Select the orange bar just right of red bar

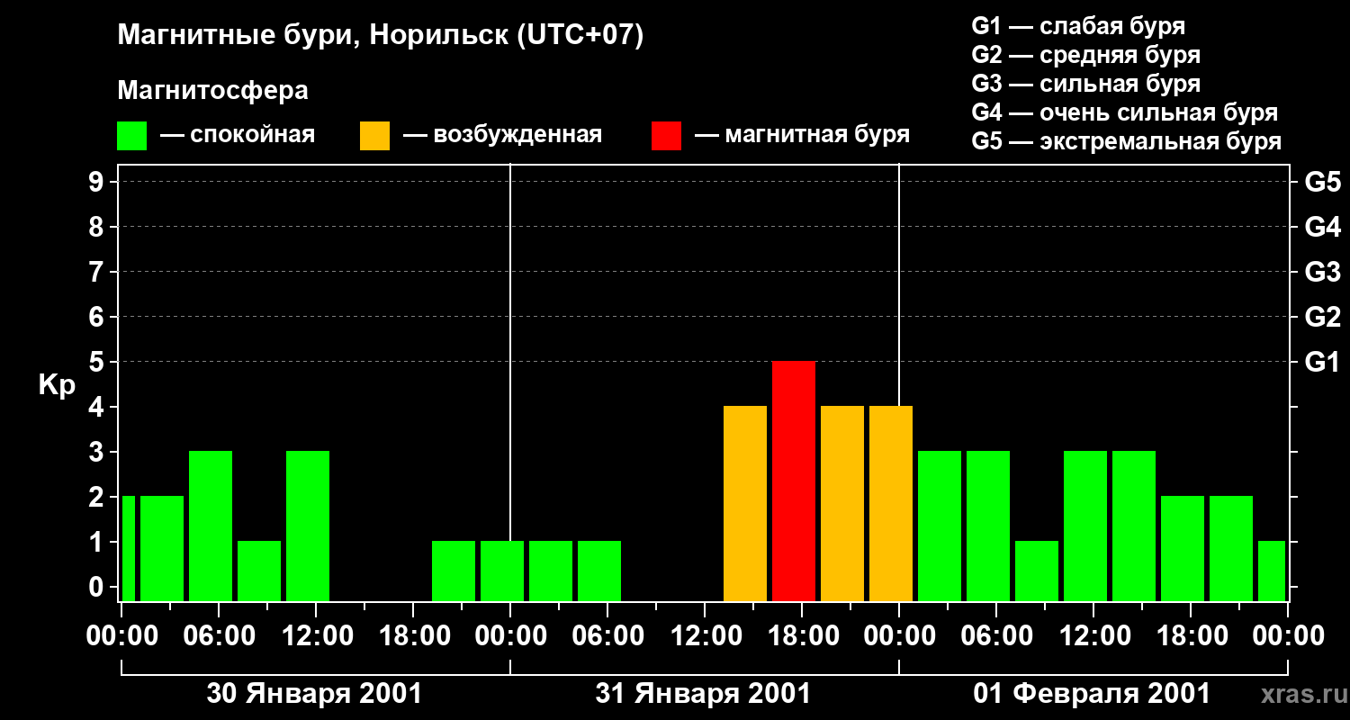[842, 503]
